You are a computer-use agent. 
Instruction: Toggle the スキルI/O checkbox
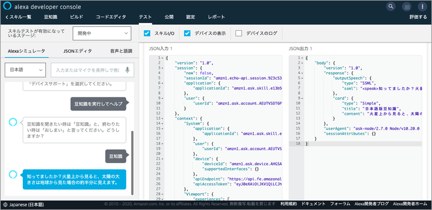147,33
